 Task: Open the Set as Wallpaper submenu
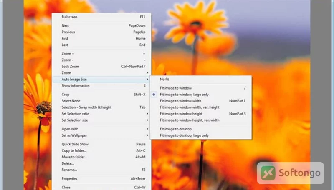click(101, 135)
